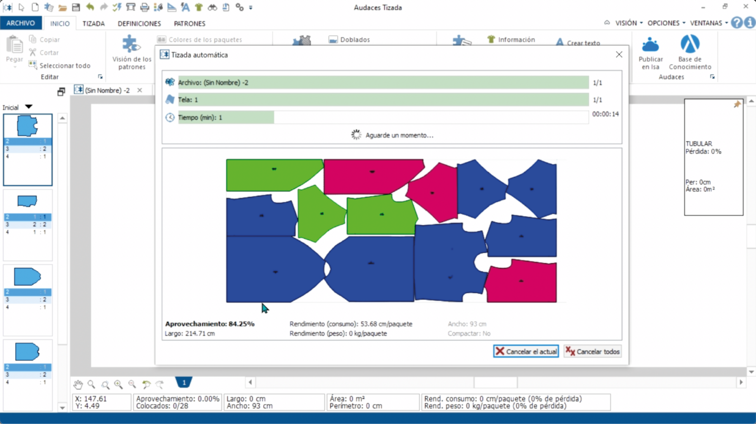Click the binoculars search icon
This screenshot has height=424, width=756.
tap(212, 7)
